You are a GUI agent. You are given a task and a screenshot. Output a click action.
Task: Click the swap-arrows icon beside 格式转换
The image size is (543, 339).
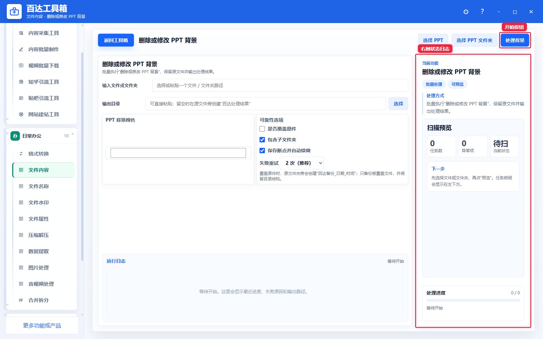pos(21,154)
